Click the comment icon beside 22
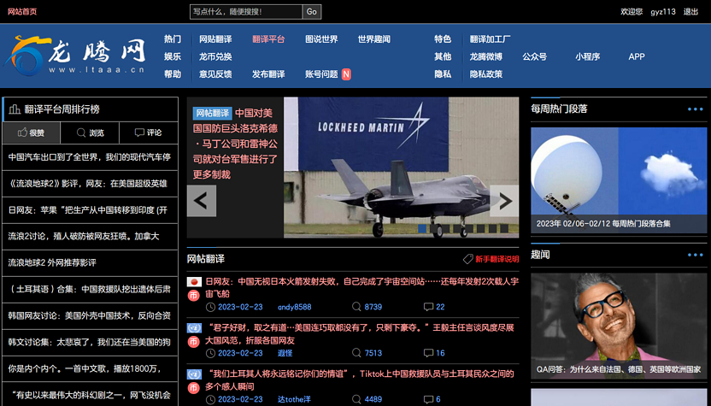 428,307
